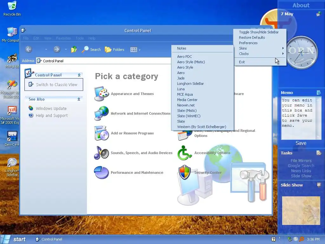Viewport: 325px width, 244px height.
Task: Open MyPal 68 desktop shortcut
Action: point(12,61)
